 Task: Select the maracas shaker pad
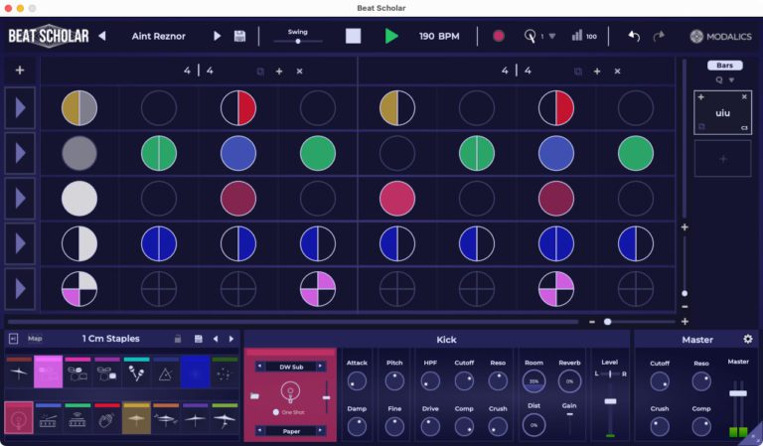coord(137,372)
